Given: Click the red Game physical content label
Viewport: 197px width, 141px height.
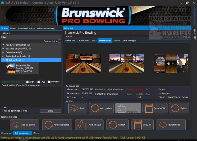Looking at the screenshot, I should [x=130, y=89].
